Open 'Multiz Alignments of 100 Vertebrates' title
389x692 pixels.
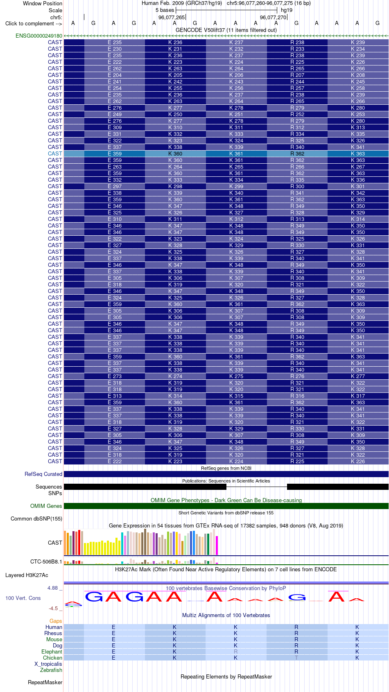(226, 615)
